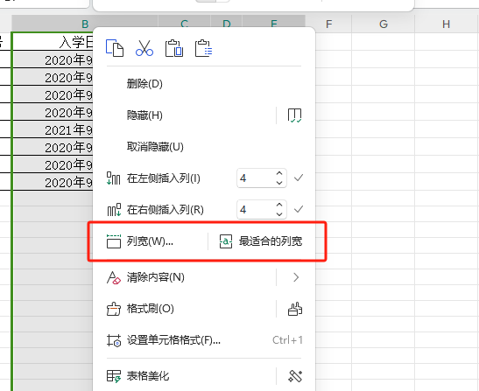
Task: Click the insert-left column icon
Action: coord(113,178)
